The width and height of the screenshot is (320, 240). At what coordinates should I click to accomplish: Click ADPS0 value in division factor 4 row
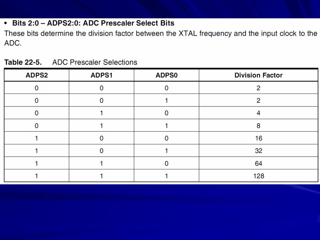click(x=167, y=113)
